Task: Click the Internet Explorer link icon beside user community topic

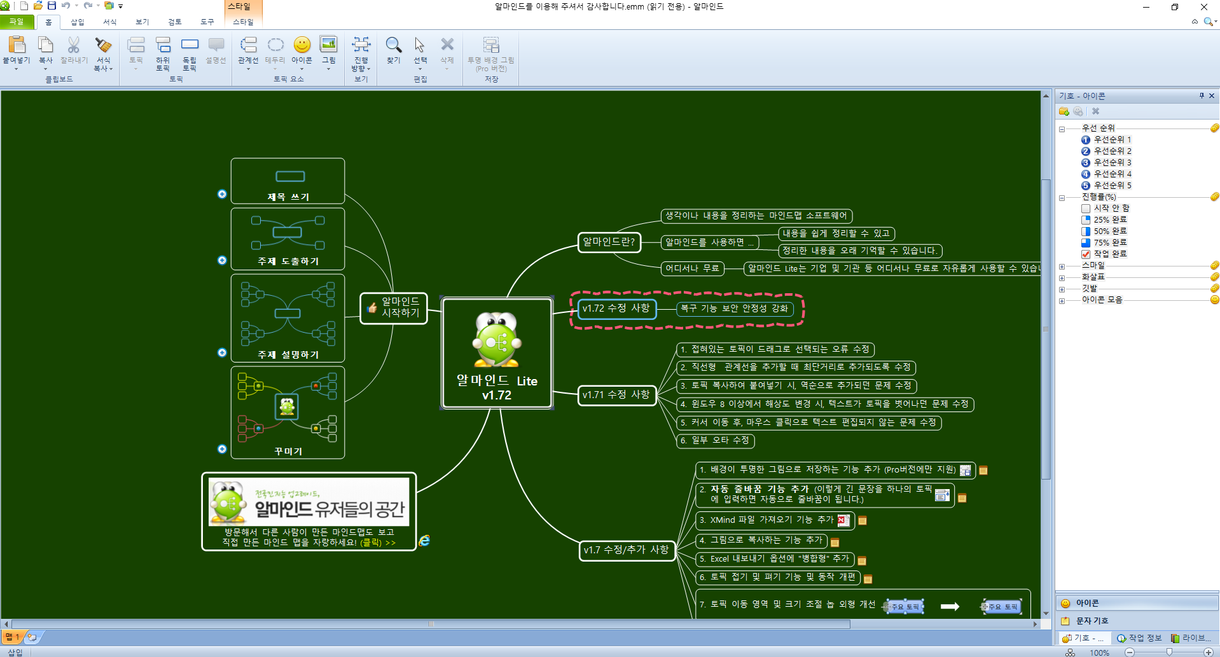Action: (x=424, y=541)
